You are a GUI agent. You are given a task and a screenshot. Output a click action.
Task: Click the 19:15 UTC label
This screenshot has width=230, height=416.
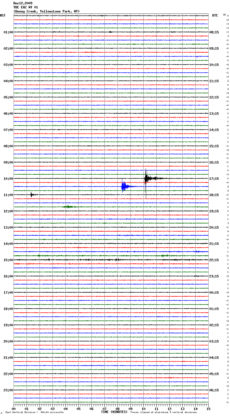(x=214, y=211)
